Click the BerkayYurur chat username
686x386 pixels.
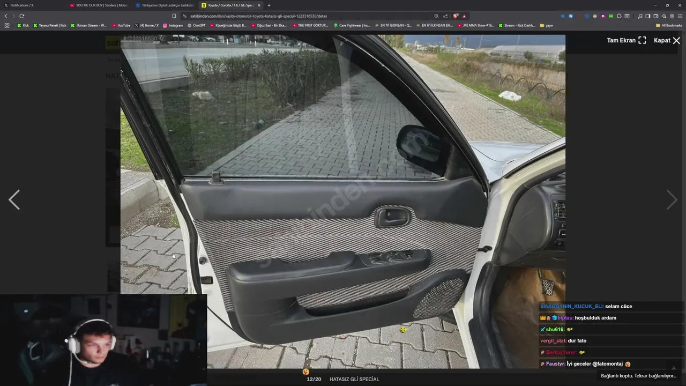pos(561,352)
